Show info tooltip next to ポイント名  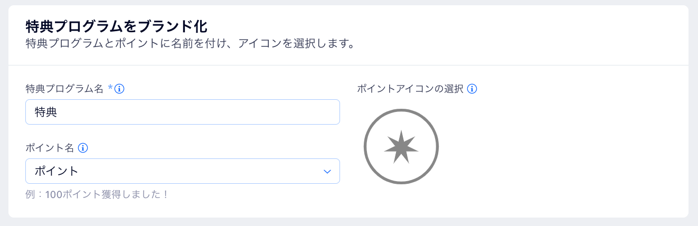pyautogui.click(x=82, y=148)
